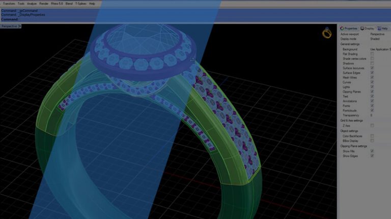Click the Display tab monitor icon
Screen dimensions: 391x219
point(362,28)
